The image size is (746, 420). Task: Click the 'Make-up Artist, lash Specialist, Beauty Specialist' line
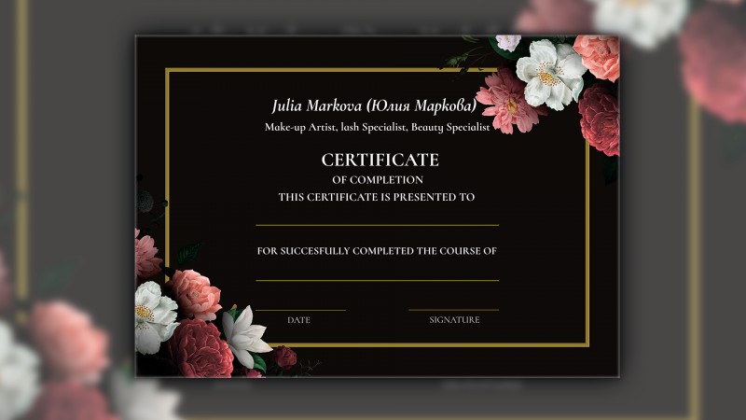[378, 127]
